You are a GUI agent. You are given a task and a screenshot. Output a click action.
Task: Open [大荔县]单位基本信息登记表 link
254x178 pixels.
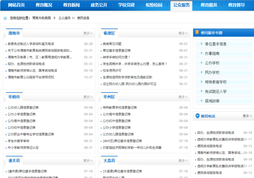coord(122,171)
